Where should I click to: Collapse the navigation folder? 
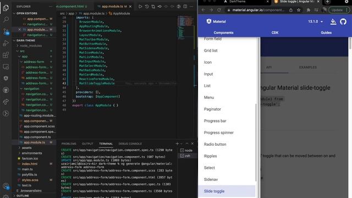click(31, 89)
